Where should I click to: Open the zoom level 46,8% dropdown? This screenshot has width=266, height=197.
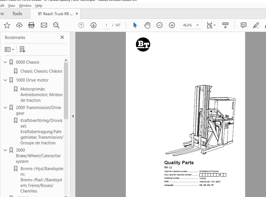(197, 25)
